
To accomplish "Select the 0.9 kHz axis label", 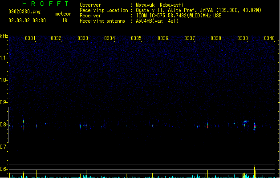I will click(3, 102).
